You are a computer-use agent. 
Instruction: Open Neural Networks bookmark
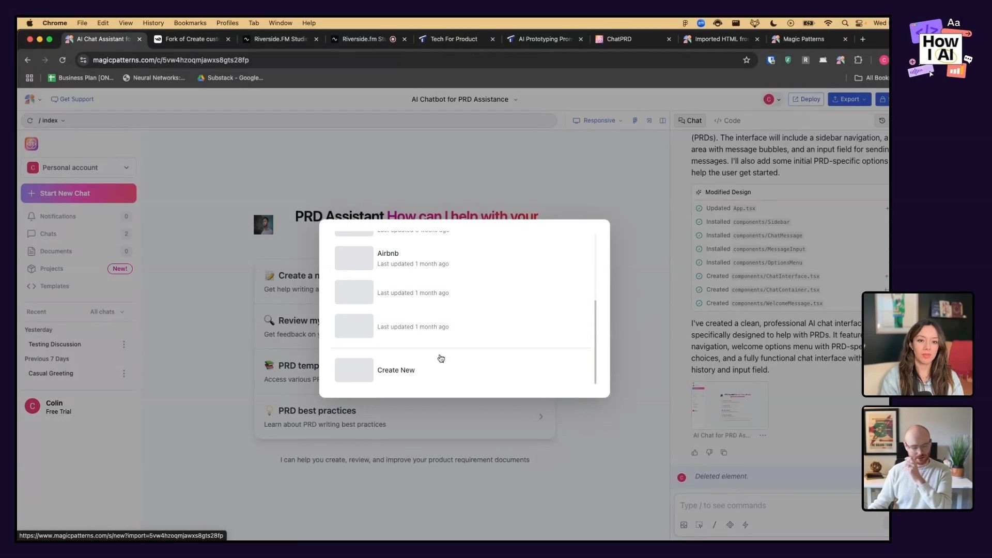[153, 78]
